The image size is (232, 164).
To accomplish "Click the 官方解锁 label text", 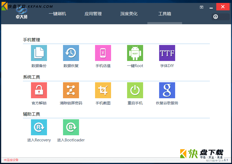I will click(39, 103).
